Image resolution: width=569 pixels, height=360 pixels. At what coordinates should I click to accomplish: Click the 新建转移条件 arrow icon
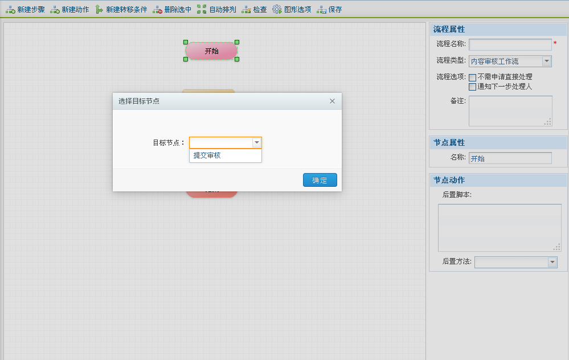tap(99, 10)
